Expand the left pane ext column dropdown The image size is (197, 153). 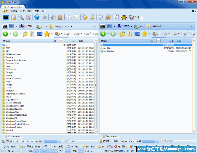(61, 41)
